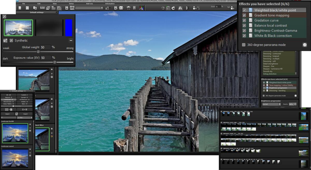Click the eye preview icon on the toolbar
Viewport: 311px width, 170px height.
tap(163, 8)
